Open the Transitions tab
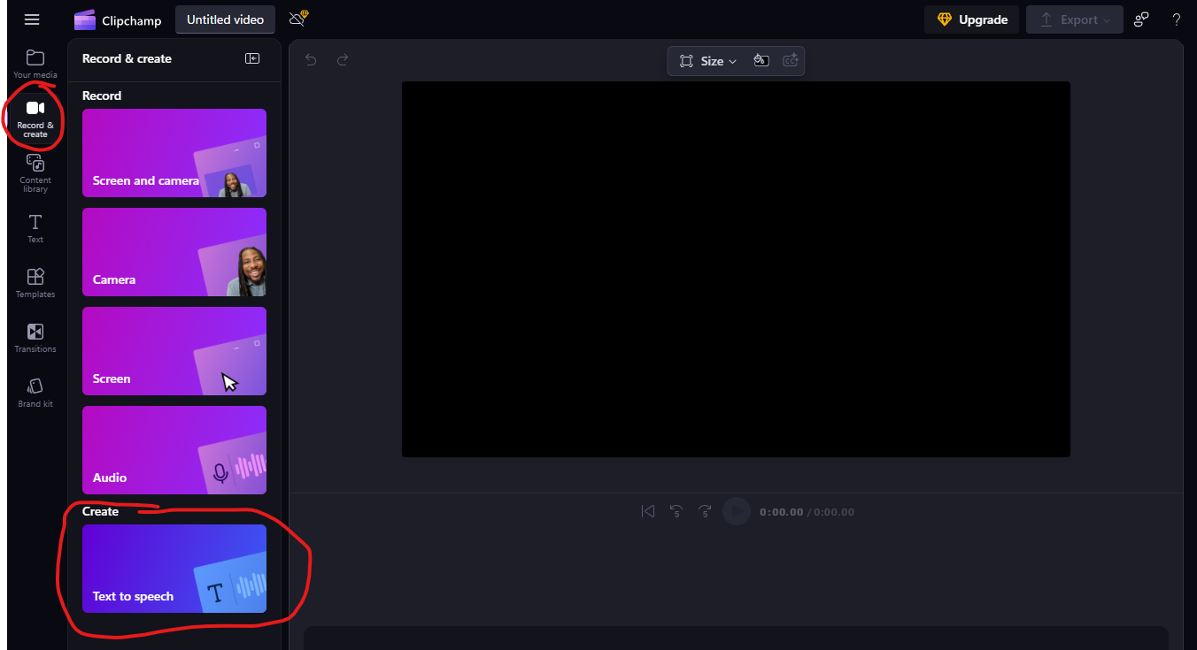Image resolution: width=1197 pixels, height=650 pixels. point(35,338)
